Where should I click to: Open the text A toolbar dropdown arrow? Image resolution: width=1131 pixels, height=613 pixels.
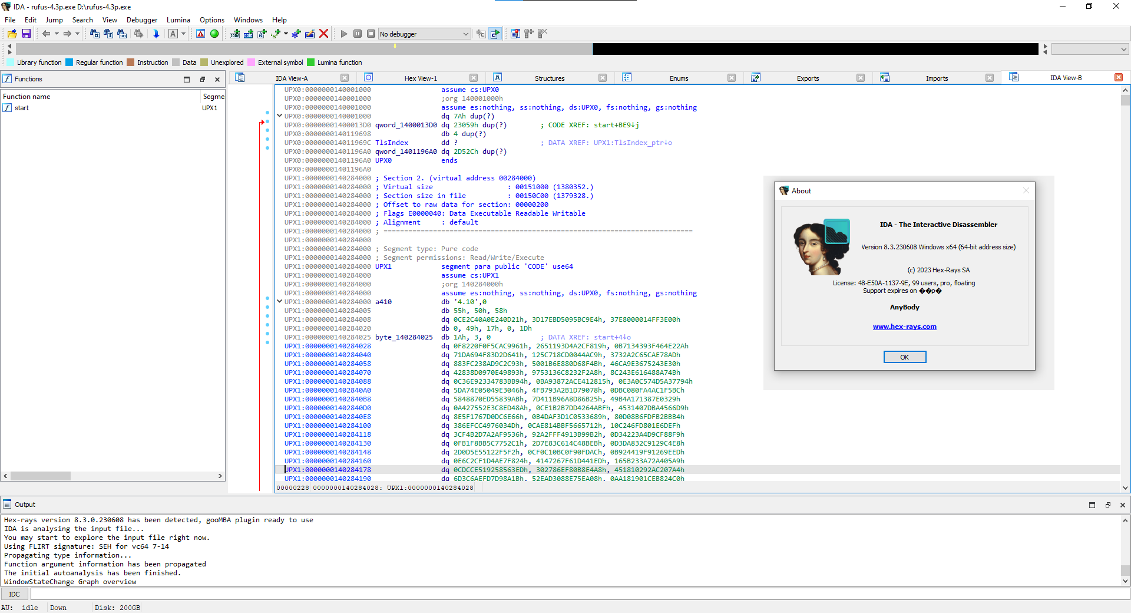tap(183, 34)
